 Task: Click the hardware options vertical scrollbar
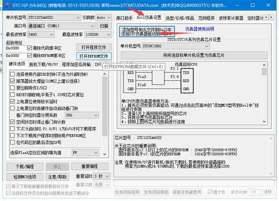[x=105, y=114]
